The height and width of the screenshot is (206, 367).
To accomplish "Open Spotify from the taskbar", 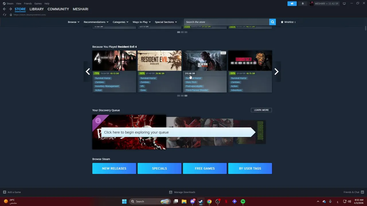I will (243, 201).
